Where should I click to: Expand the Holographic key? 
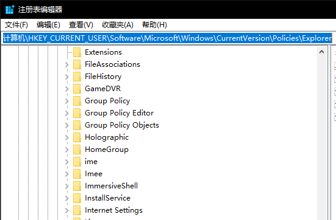[67, 137]
